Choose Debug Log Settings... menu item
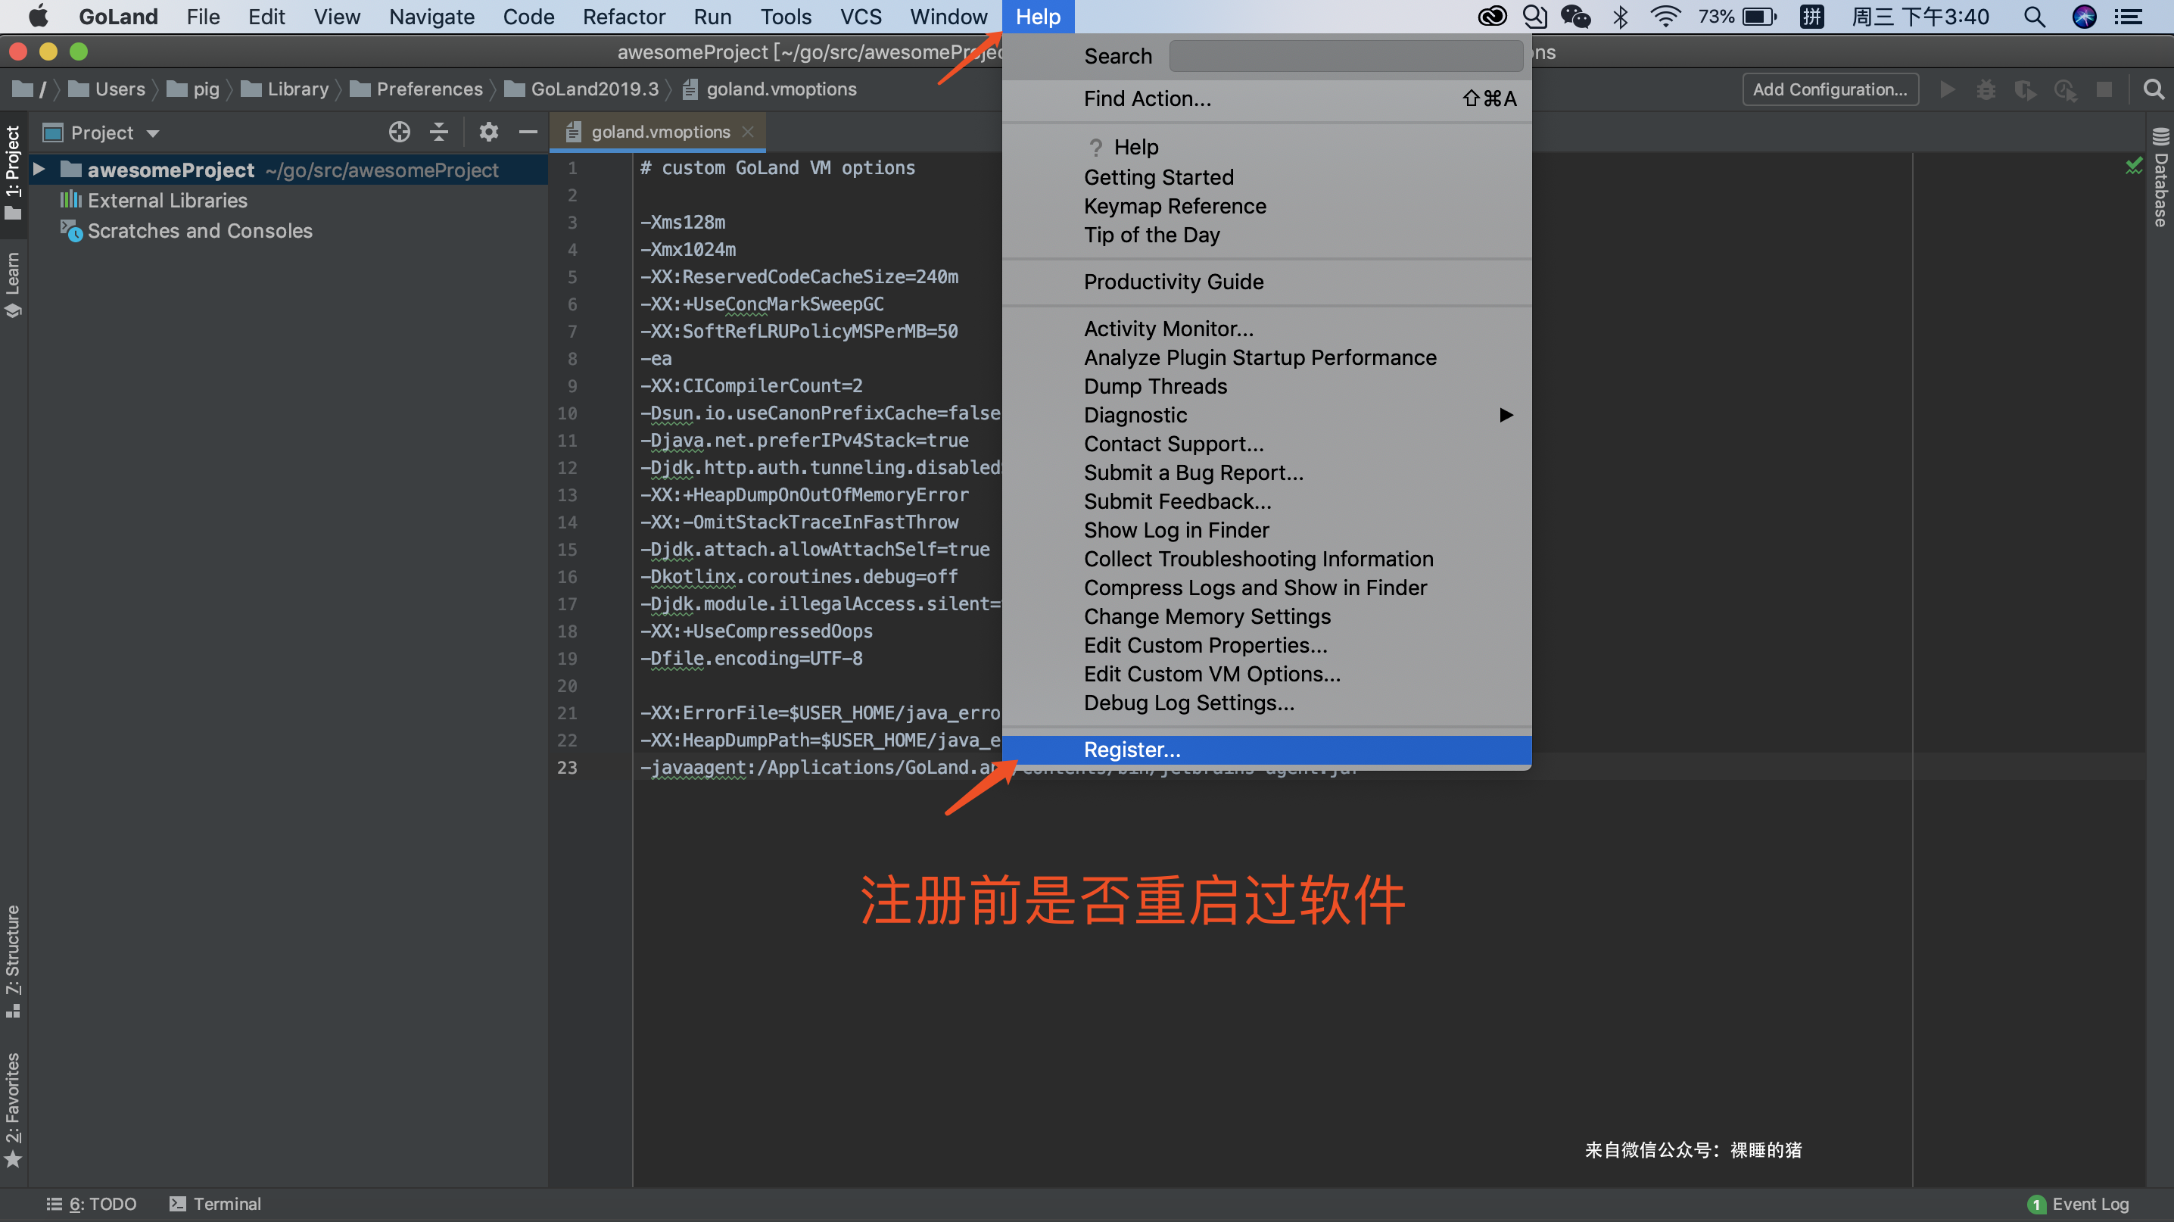This screenshot has width=2174, height=1222. tap(1266, 703)
